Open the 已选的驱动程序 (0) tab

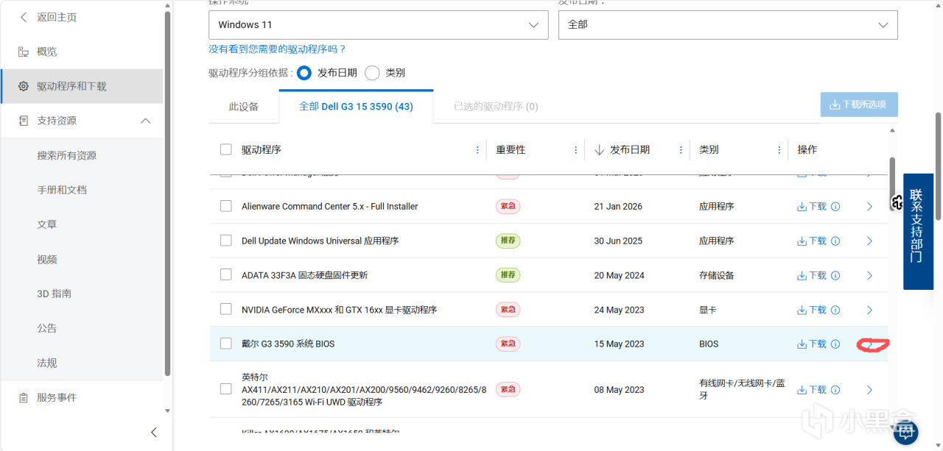point(496,107)
